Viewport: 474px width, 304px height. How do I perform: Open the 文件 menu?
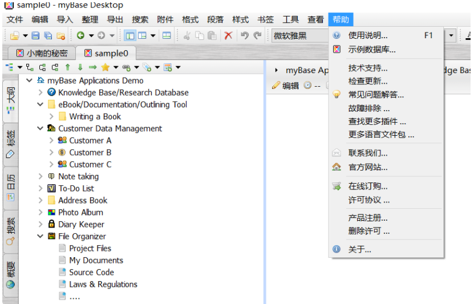(14, 19)
